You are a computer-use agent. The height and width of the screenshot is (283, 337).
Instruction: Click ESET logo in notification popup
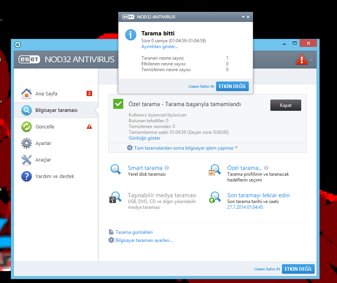(x=128, y=17)
